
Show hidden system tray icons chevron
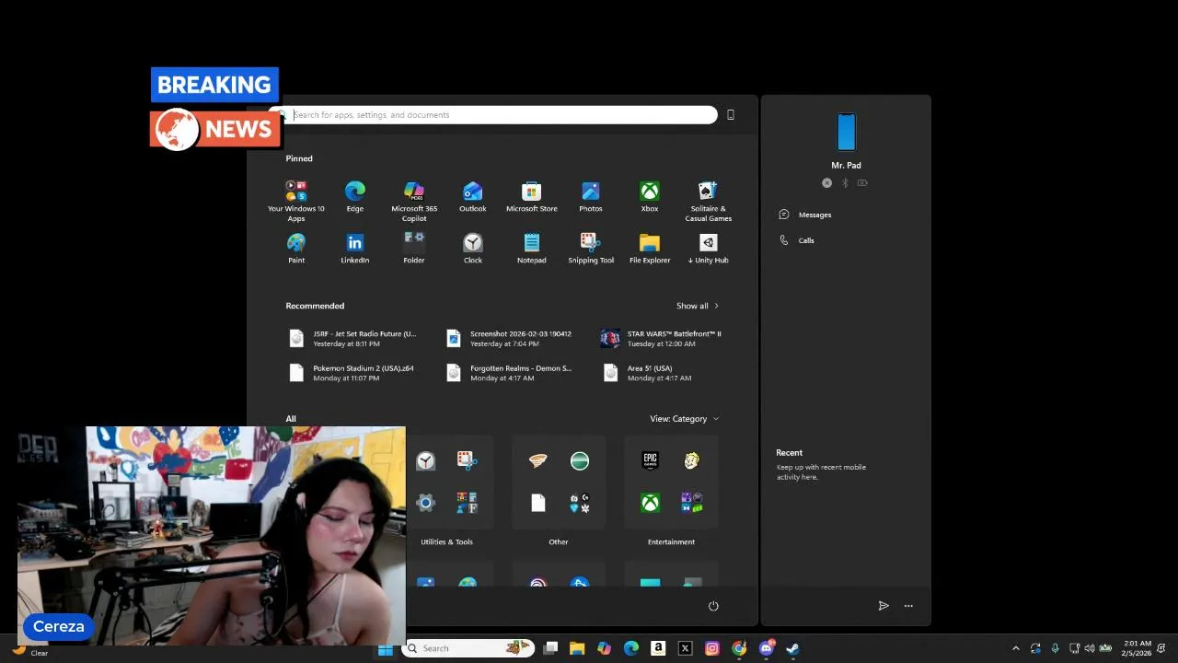coord(1016,648)
